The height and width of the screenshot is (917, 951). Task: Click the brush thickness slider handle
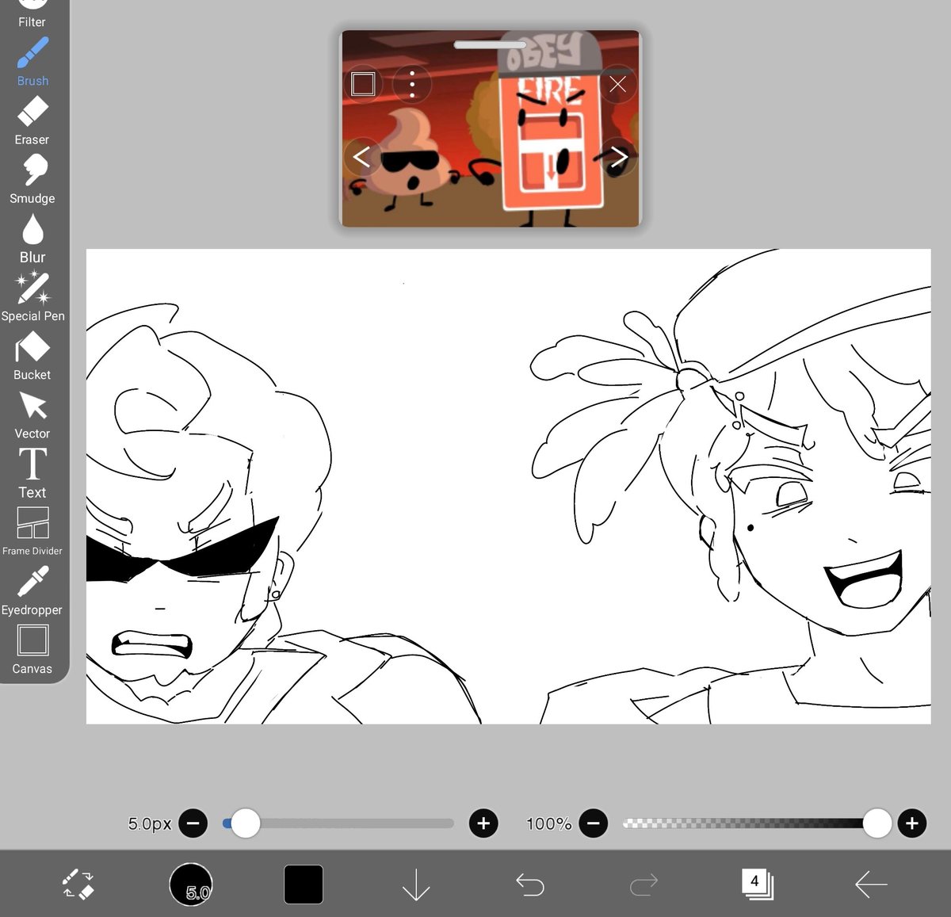coord(246,823)
